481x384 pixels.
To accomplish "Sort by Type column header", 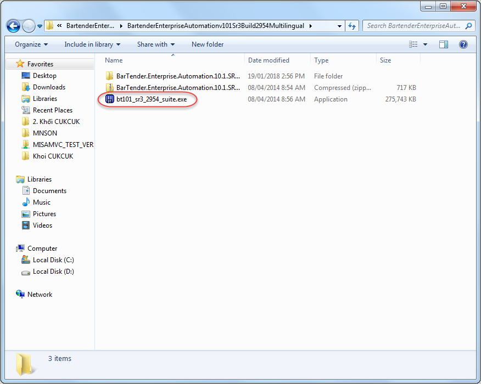I will [344, 60].
